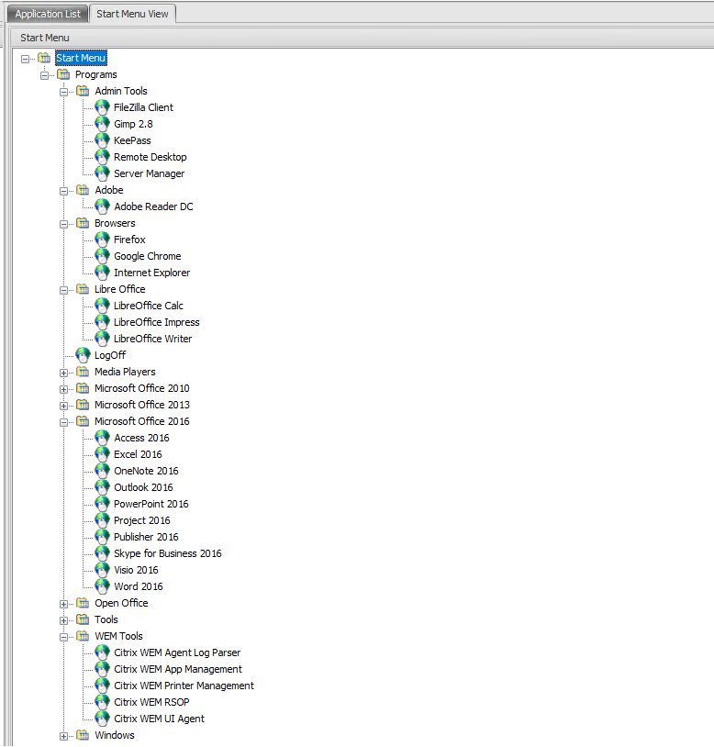
Task: Expand the Windows folder
Action: (63, 737)
